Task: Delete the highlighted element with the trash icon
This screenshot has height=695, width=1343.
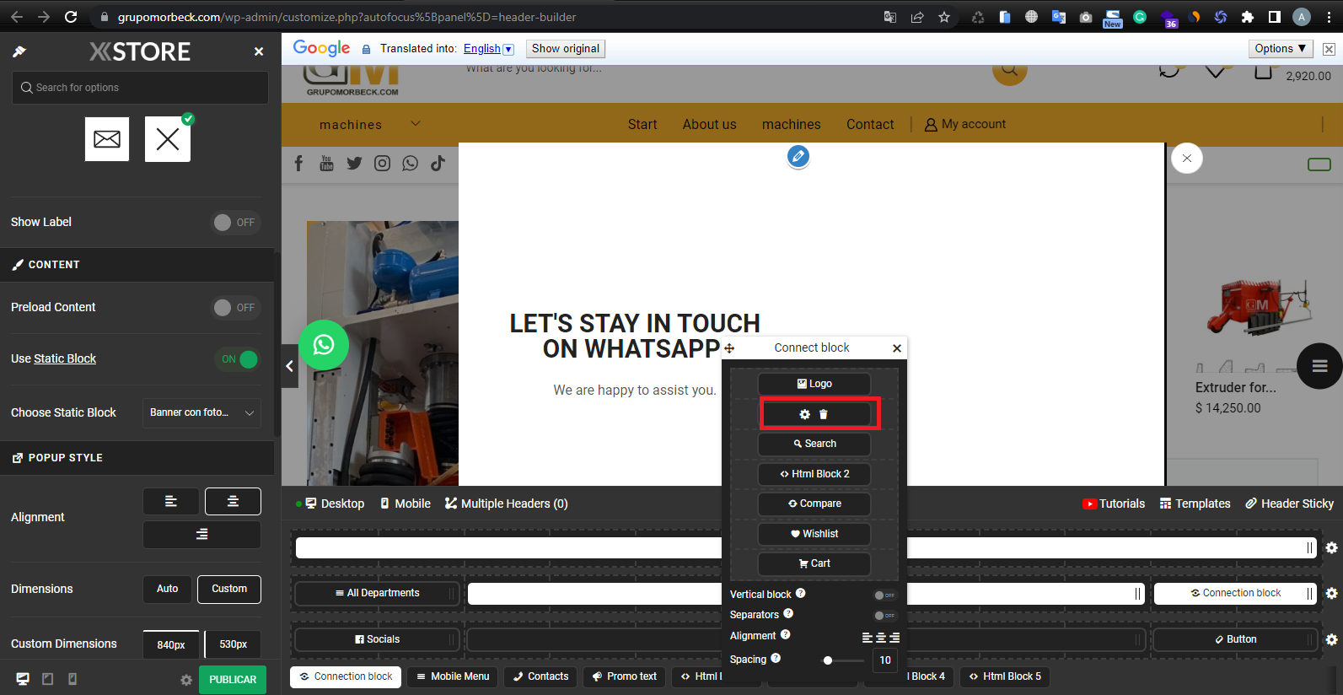Action: [x=824, y=414]
